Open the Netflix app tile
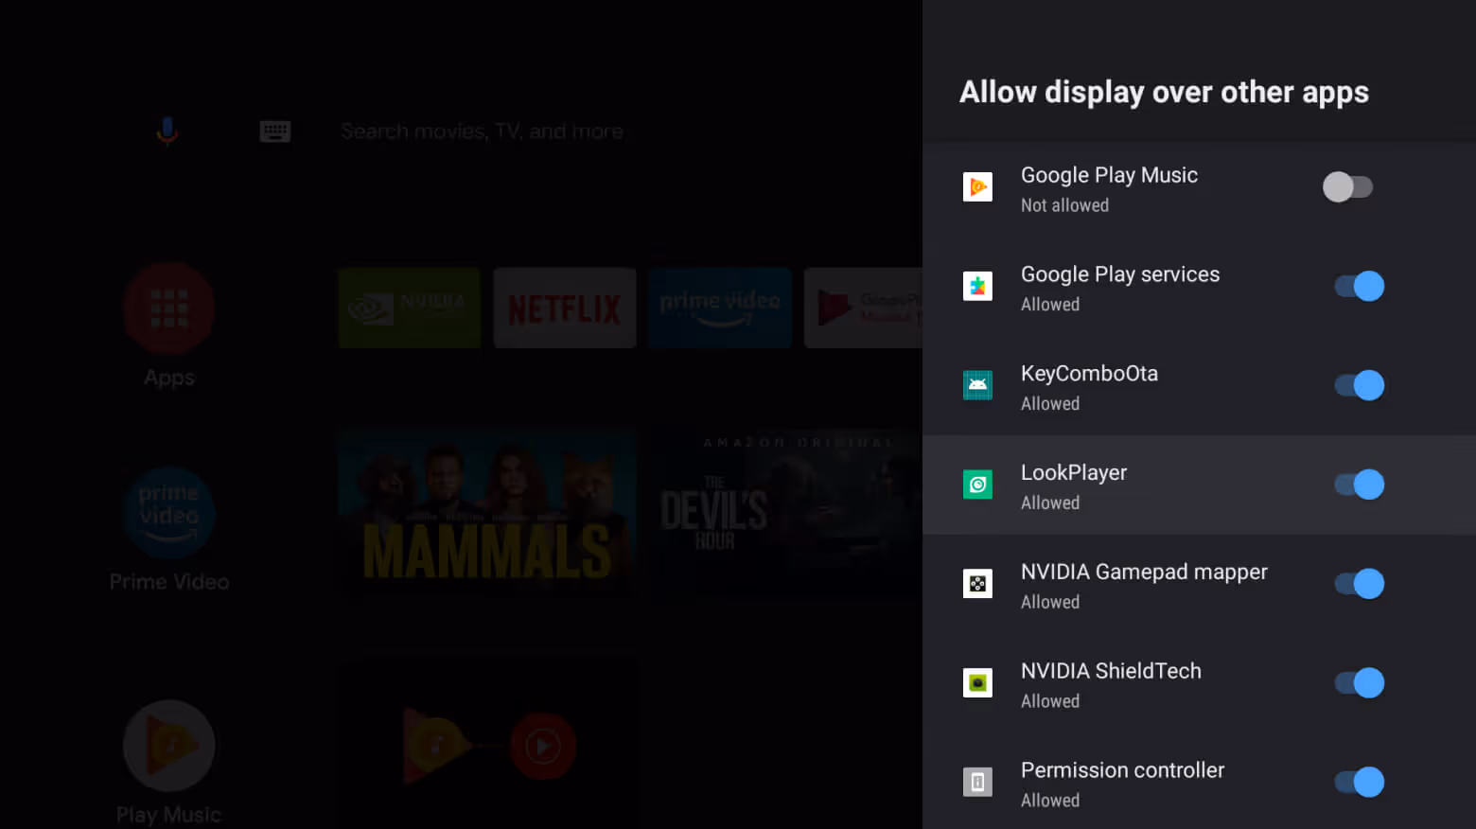1476x829 pixels. click(564, 308)
